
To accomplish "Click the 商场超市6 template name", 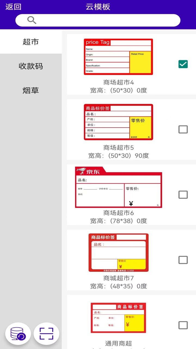I will pos(118,213).
